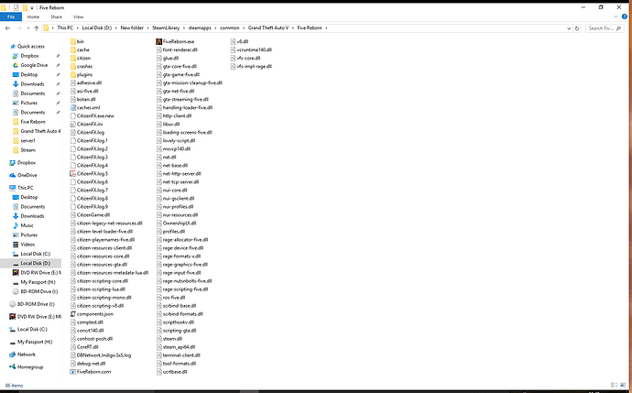
Task: Select the CitizenGame.dll file
Action: [91, 215]
